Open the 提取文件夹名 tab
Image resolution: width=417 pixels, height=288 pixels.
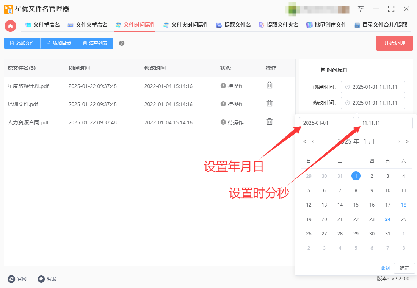(279, 25)
